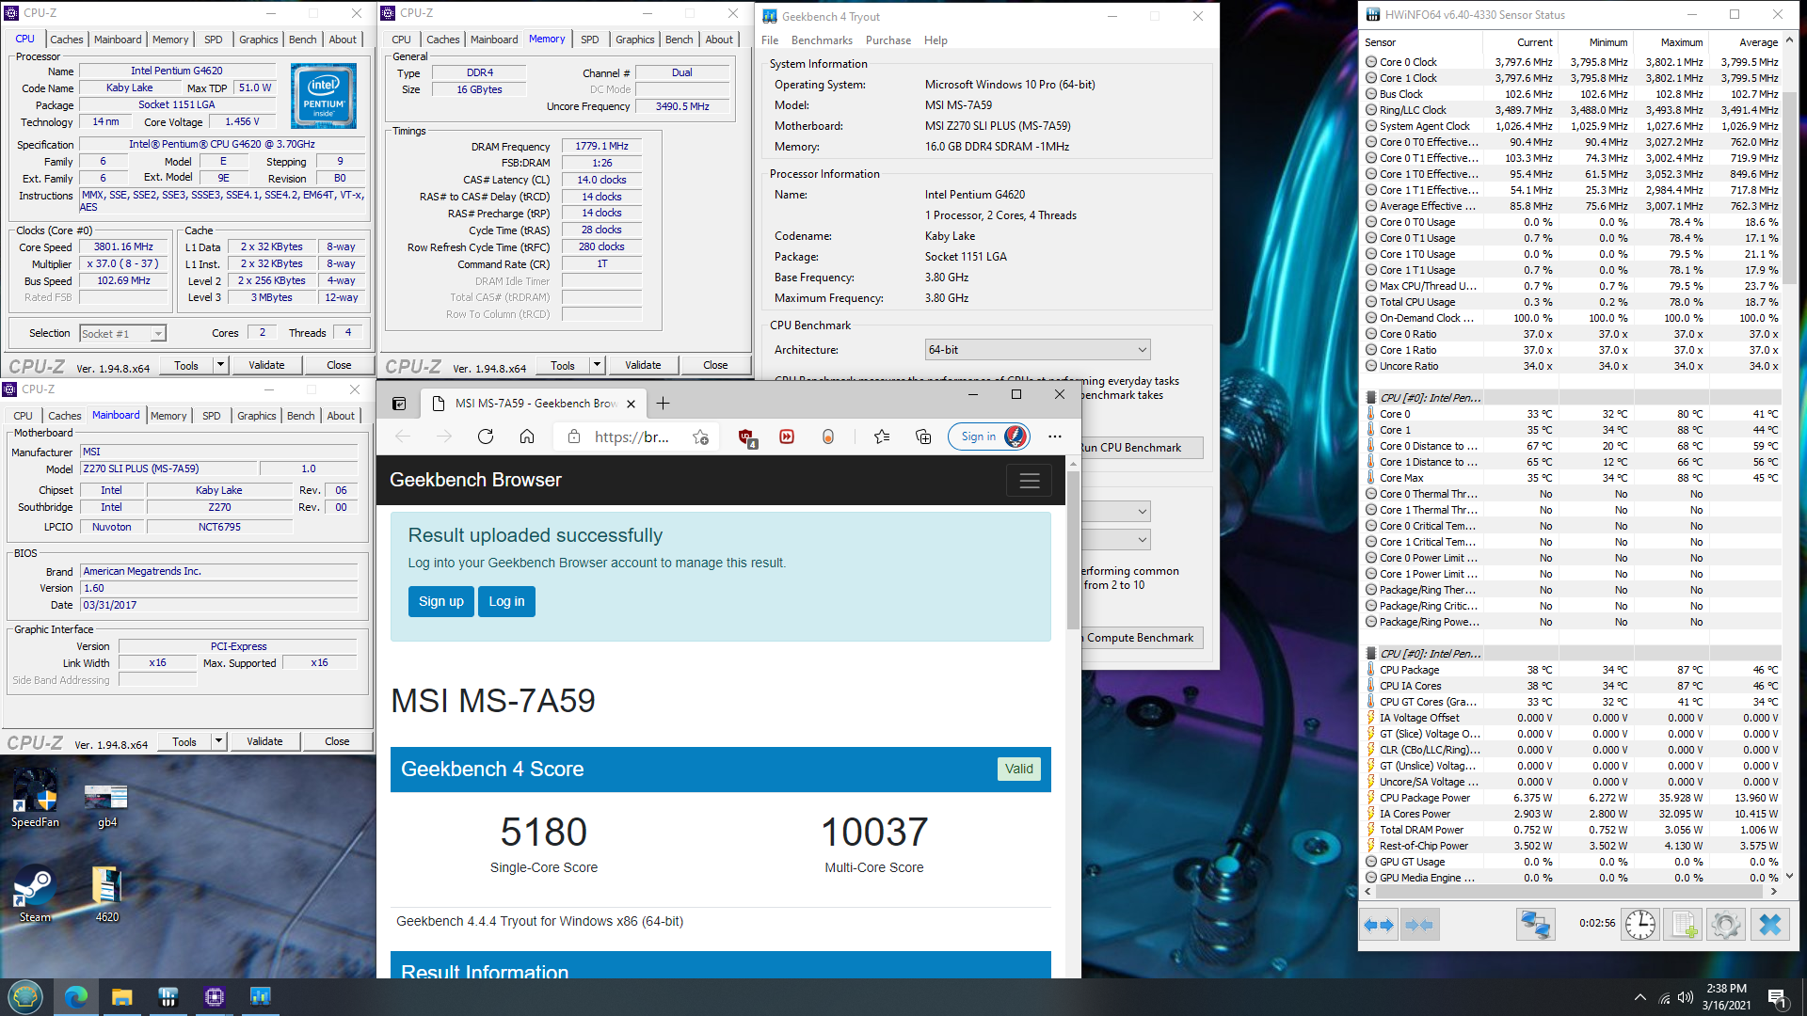Open Geekbench Architecture 64-bit dropdown
This screenshot has height=1016, width=1807.
click(x=1037, y=350)
